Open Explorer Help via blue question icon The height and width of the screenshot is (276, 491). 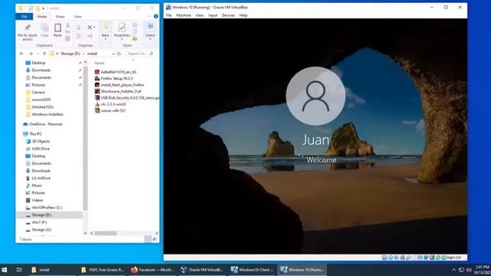[156, 16]
